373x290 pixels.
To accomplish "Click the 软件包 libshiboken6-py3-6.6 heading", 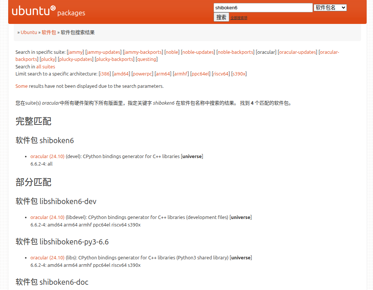I will click(62, 242).
